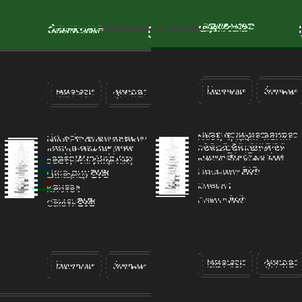The height and width of the screenshot is (302, 302).
Task: Select the unit price line in left panel
Action: pyautogui.click(x=78, y=174)
